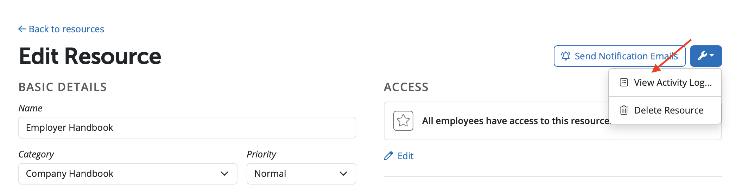Click the activity log list icon

click(x=624, y=83)
